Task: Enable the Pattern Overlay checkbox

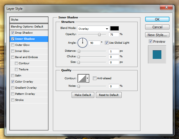Action: [x=13, y=94]
